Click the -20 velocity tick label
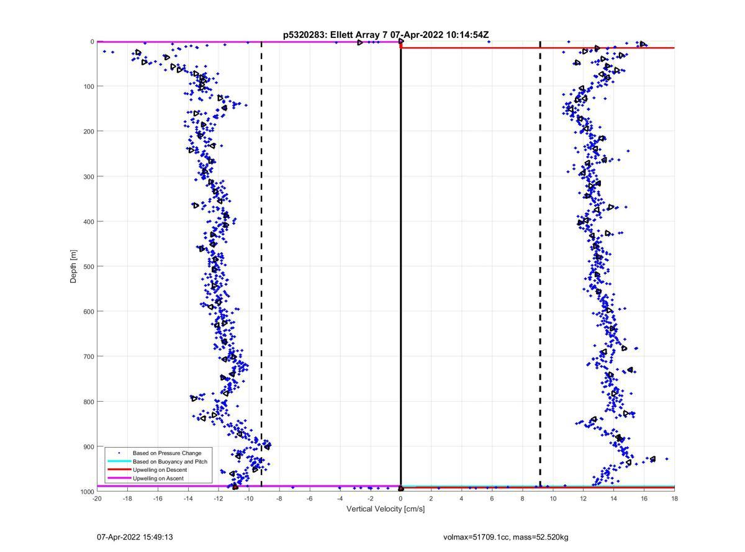 (97, 498)
